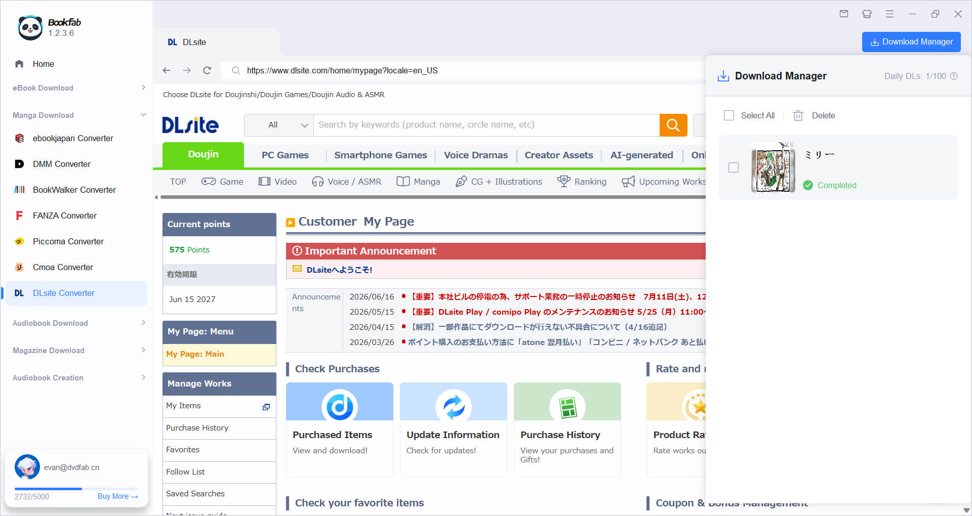Click the Daily DLs help question icon
This screenshot has width=972, height=516.
[x=954, y=76]
